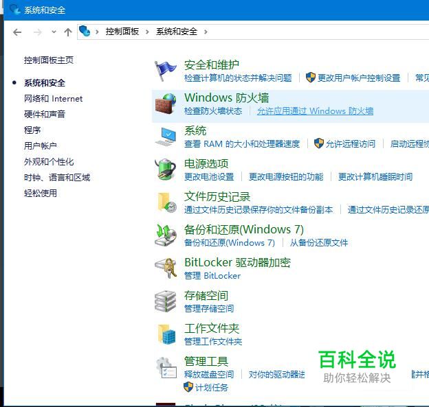The image size is (429, 407).
Task: Click the System computer monitor icon
Action: tap(166, 137)
